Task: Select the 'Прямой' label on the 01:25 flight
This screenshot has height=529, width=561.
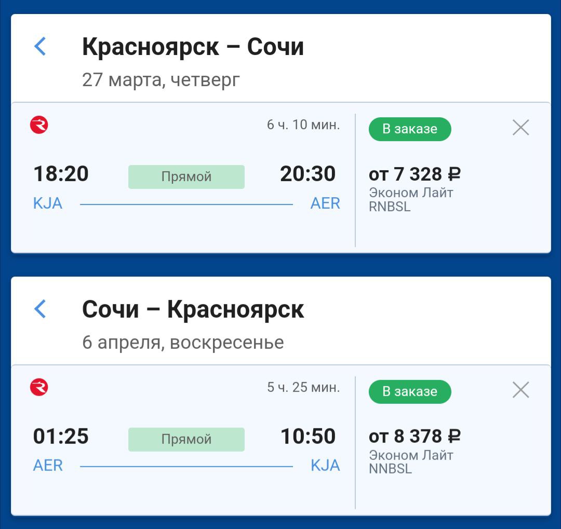Action: 186,440
